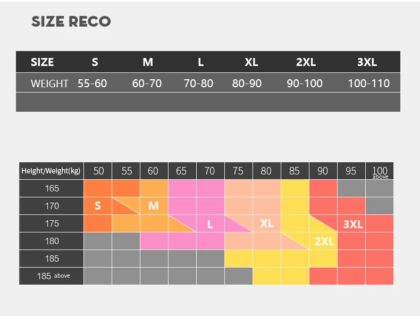Click the 80-90 weight value
Image resolution: width=420 pixels, height=316 pixels.
(x=247, y=84)
